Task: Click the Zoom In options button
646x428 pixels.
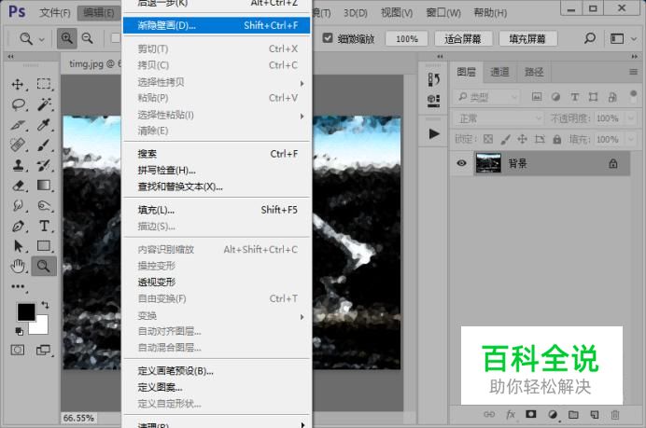Action: pos(66,38)
